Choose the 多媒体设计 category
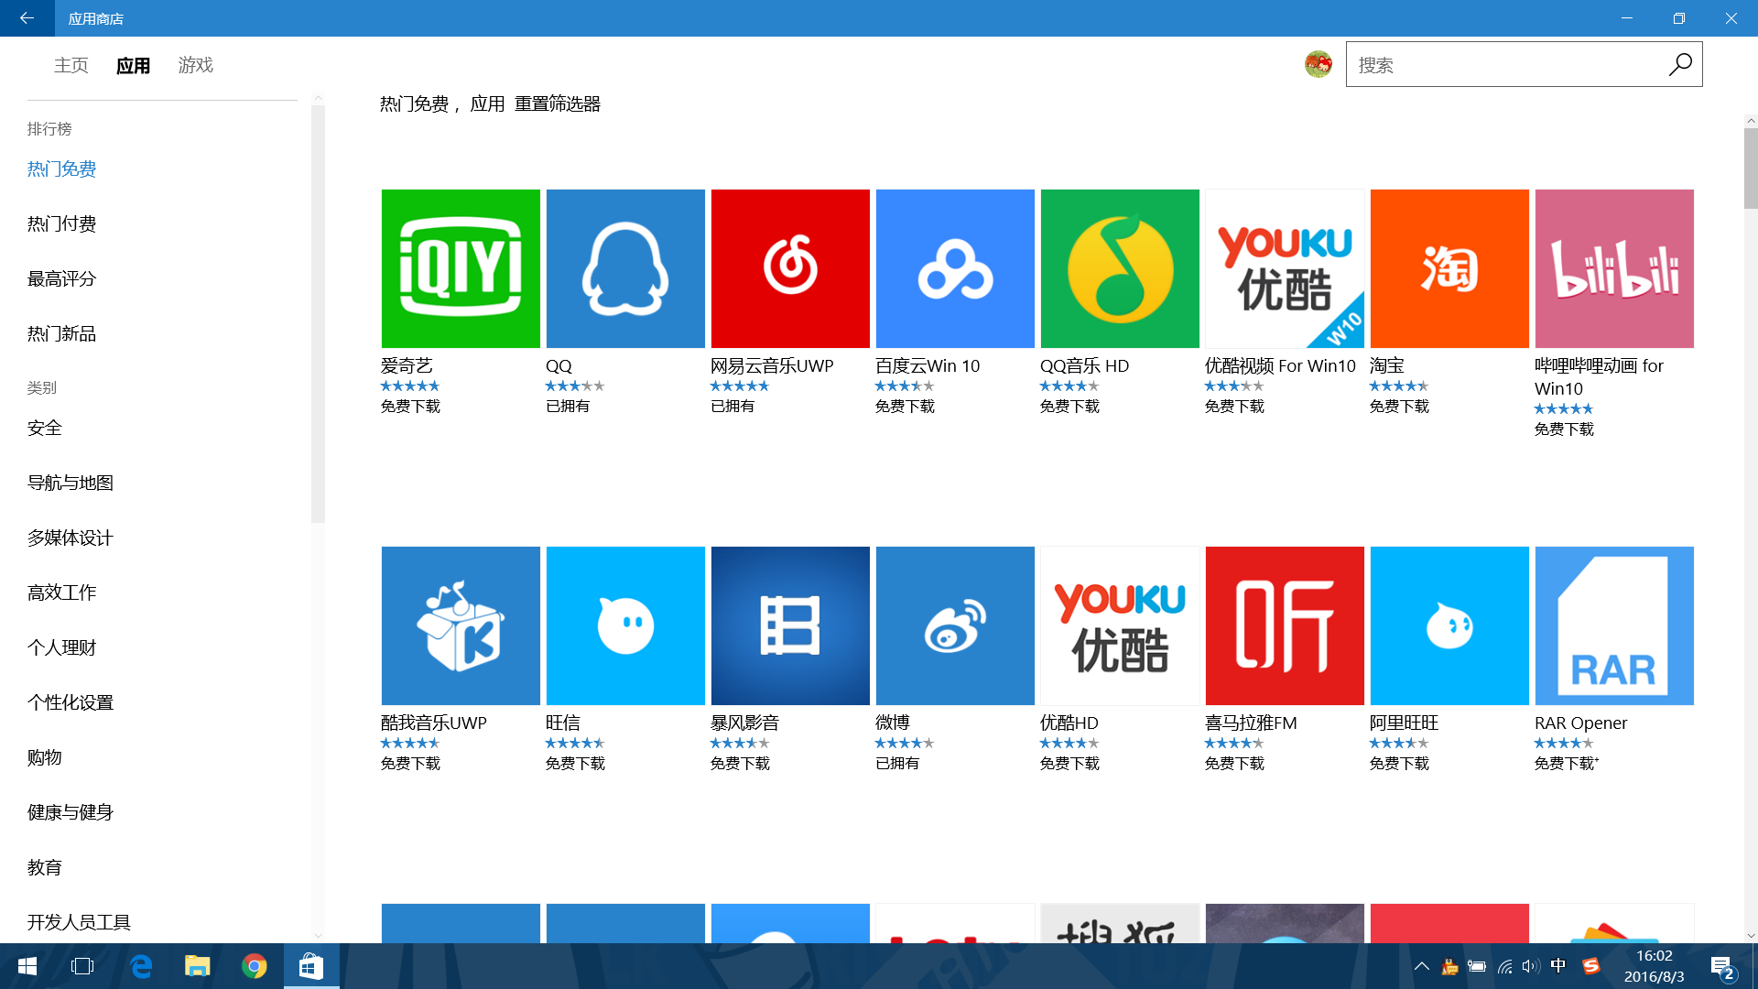1758x989 pixels. (71, 538)
